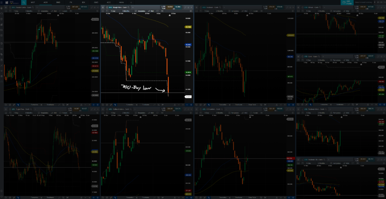Screen dimensions: 386x199
Task: Open Timeframe under the Feeder Cattle chart
Action: click(x=51, y=105)
